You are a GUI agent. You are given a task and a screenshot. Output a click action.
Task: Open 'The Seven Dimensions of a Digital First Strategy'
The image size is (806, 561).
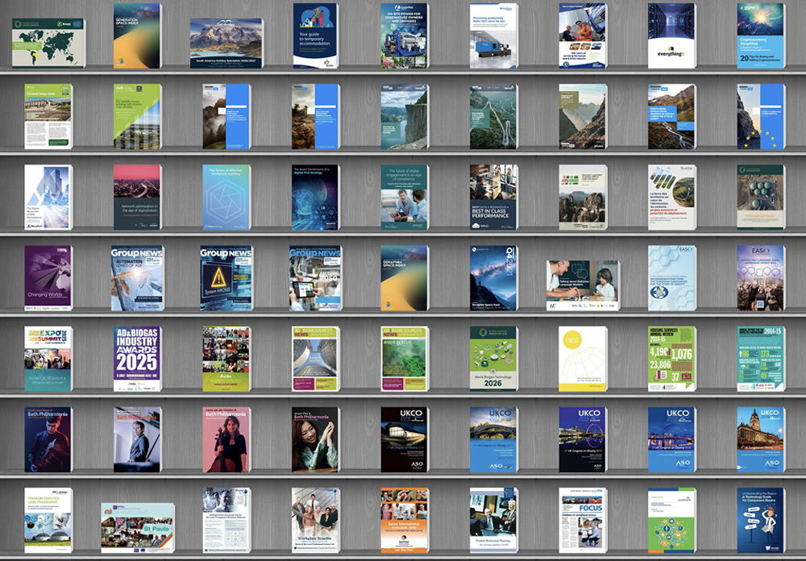click(316, 197)
